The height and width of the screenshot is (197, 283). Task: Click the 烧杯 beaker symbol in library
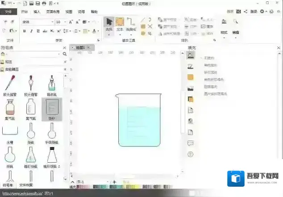click(x=51, y=109)
